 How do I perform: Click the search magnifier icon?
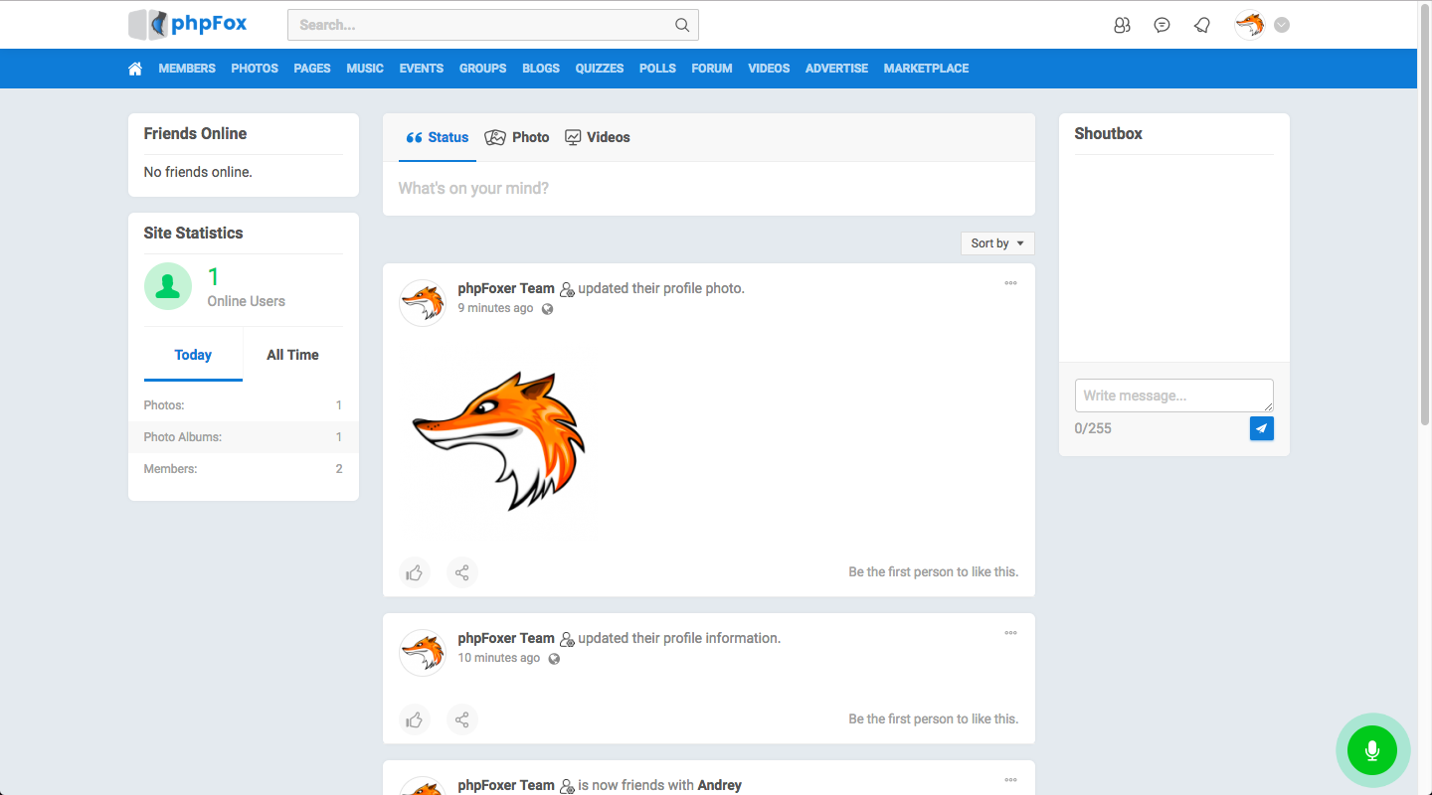[682, 25]
